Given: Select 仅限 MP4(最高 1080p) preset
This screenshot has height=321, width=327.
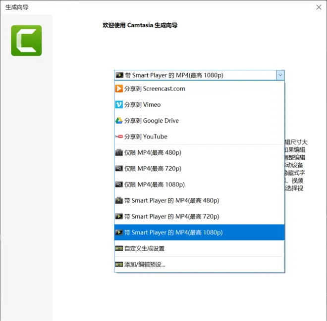Looking at the screenshot, I should (199, 184).
